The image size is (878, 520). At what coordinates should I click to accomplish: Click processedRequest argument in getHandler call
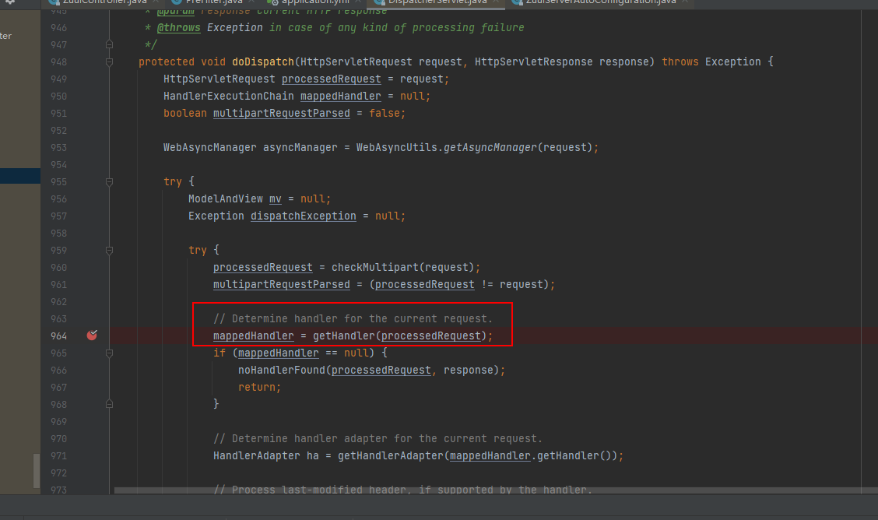[x=430, y=336]
